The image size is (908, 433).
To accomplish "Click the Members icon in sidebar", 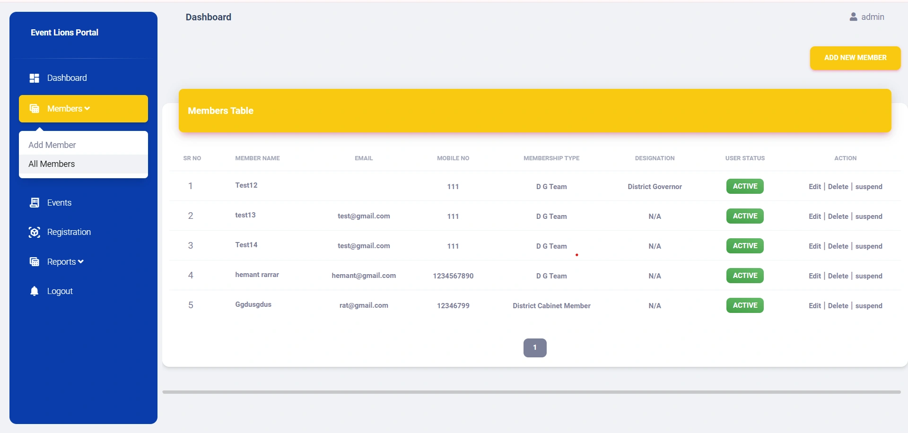I will 34,109.
